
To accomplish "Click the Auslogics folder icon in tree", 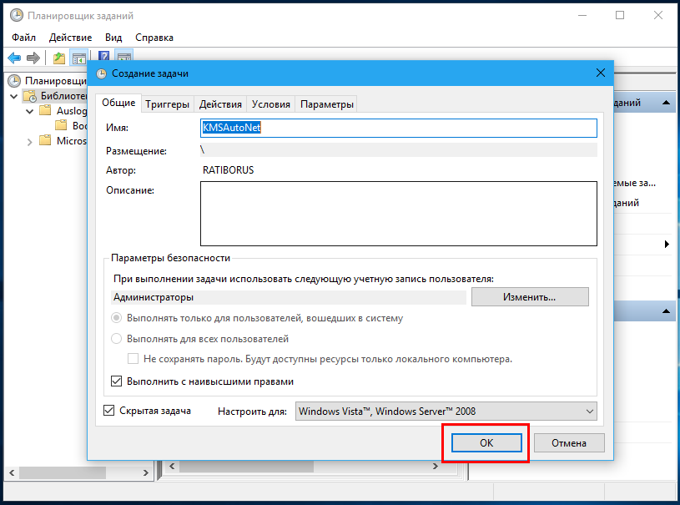I will tap(45, 110).
